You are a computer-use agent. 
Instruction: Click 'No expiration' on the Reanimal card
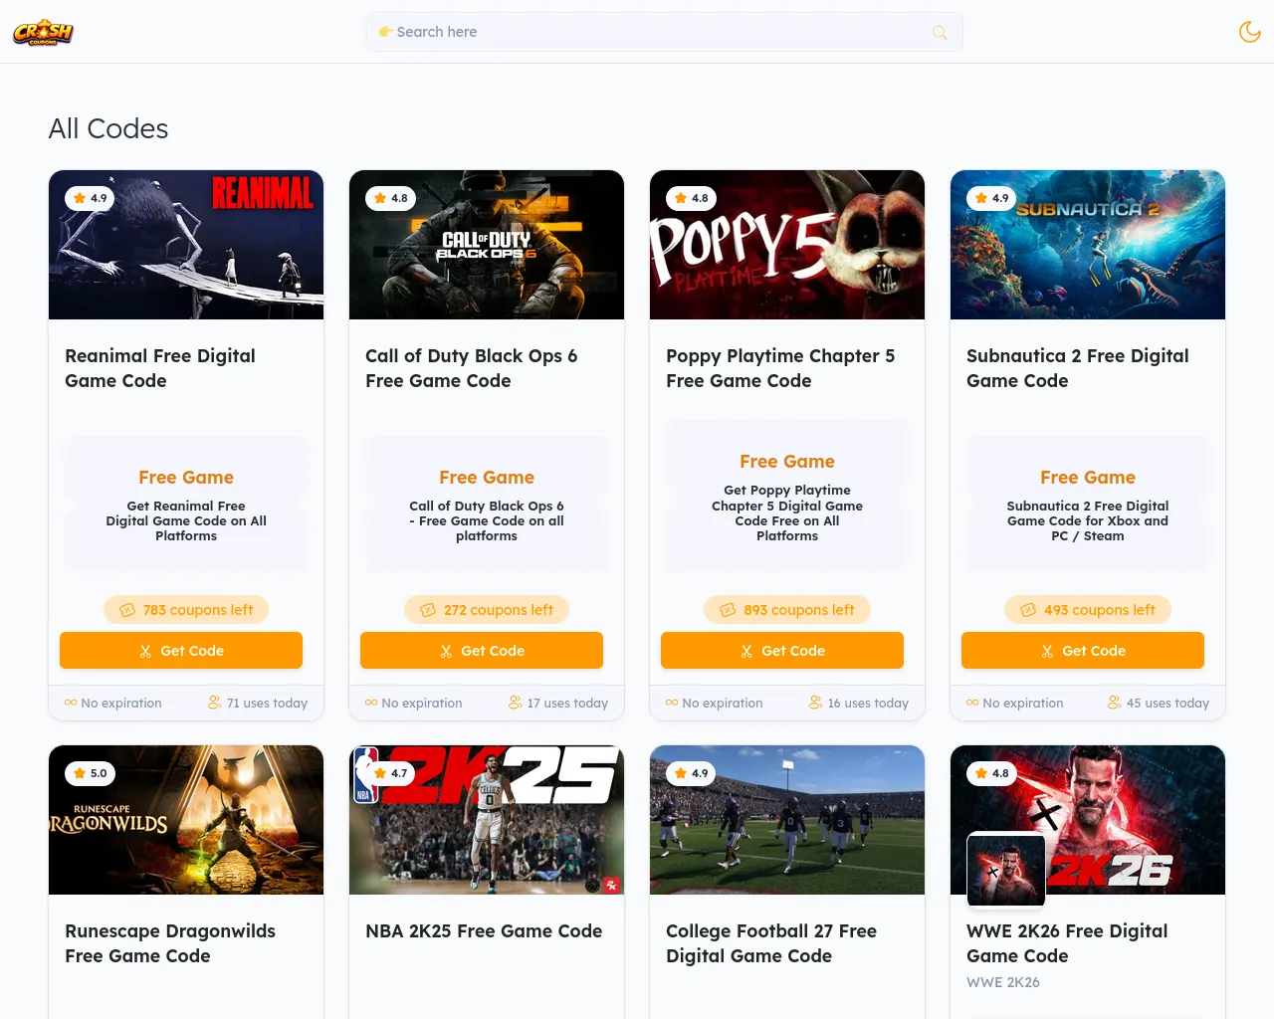tap(120, 703)
